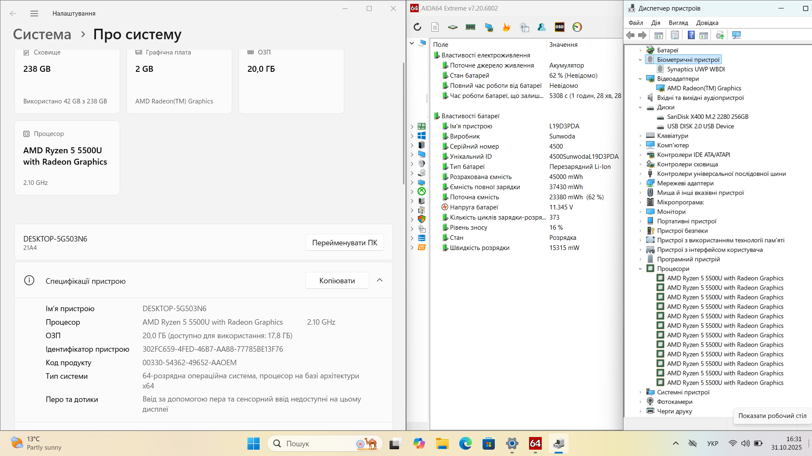Expand the Батареї device category

640,50
